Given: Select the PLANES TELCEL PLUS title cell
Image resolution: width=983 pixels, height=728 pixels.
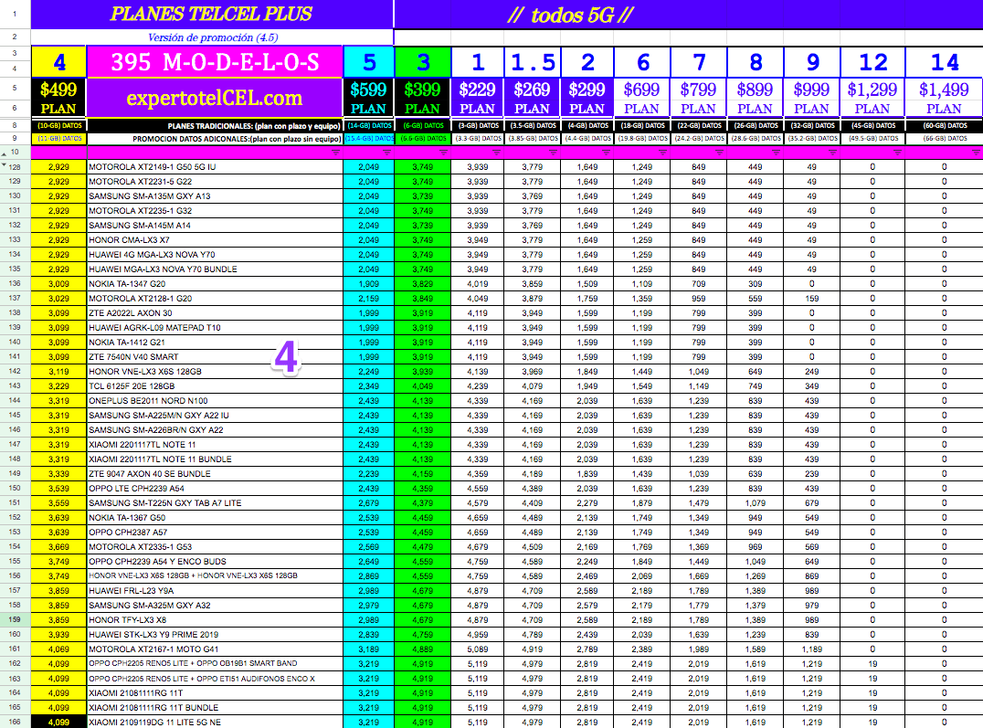Looking at the screenshot, I should click(x=212, y=14).
